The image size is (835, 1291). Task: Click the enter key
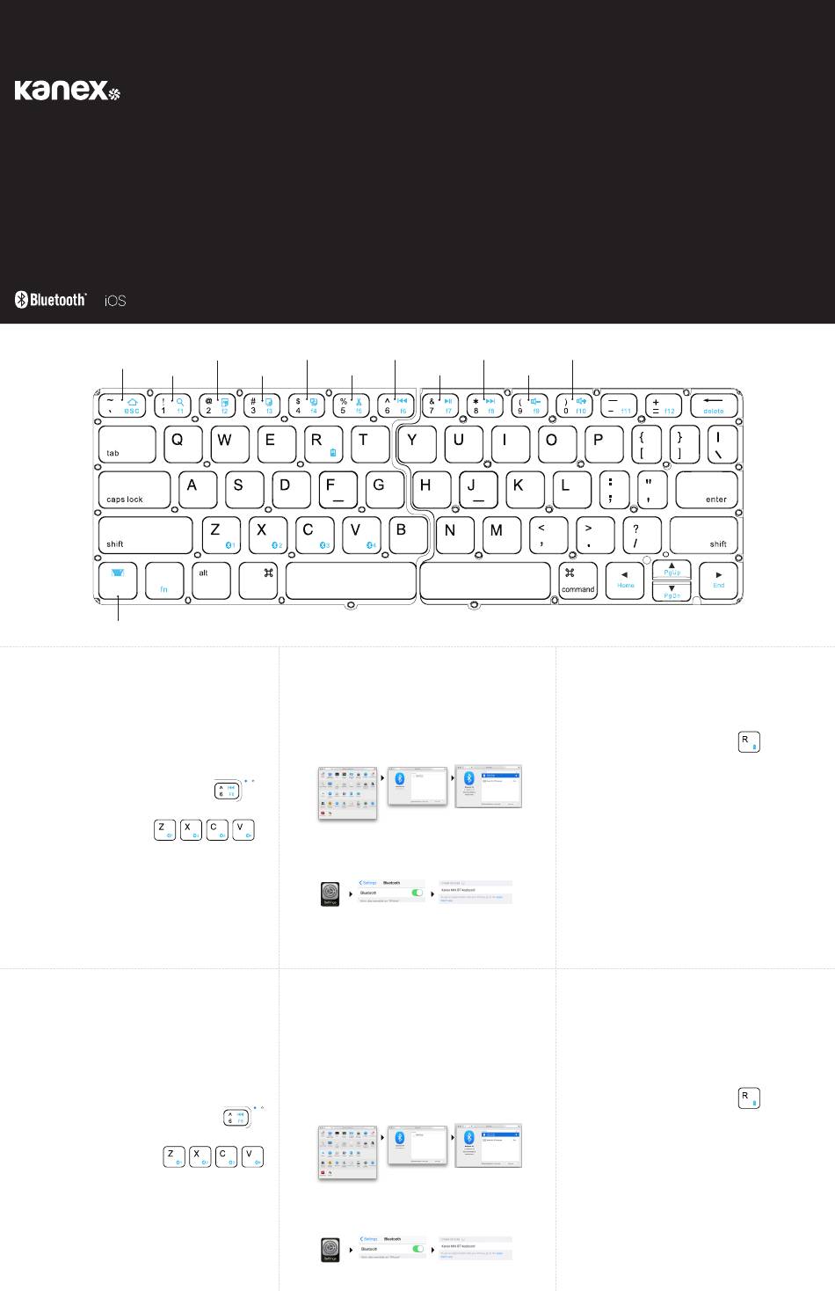[707, 490]
